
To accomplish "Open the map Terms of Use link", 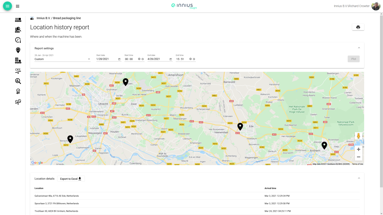I will (x=357, y=164).
